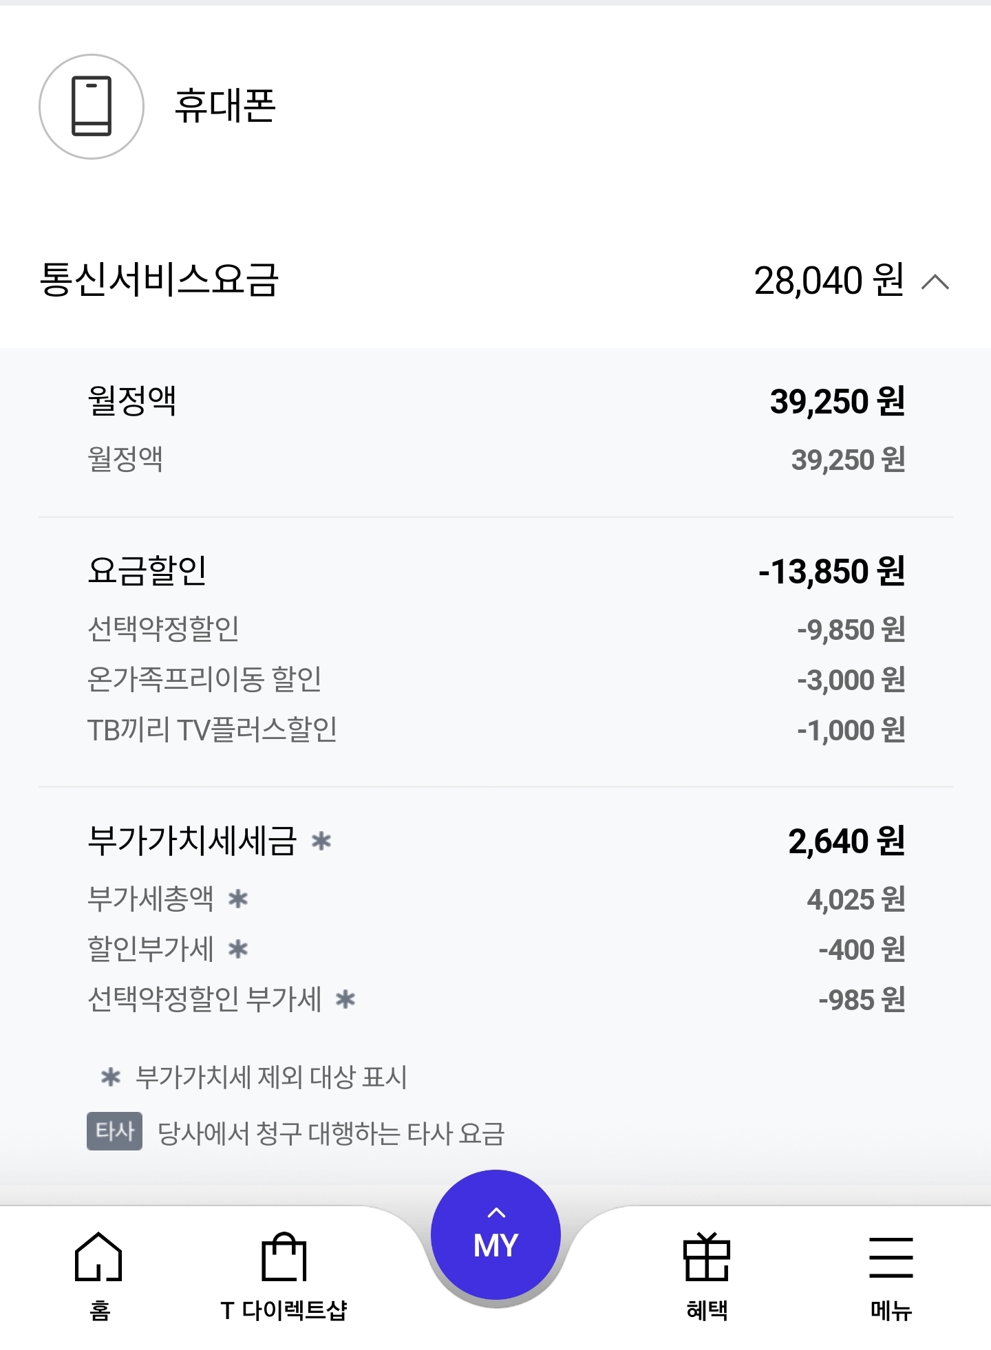Switch to the 혜택 tab label

[x=707, y=1310]
